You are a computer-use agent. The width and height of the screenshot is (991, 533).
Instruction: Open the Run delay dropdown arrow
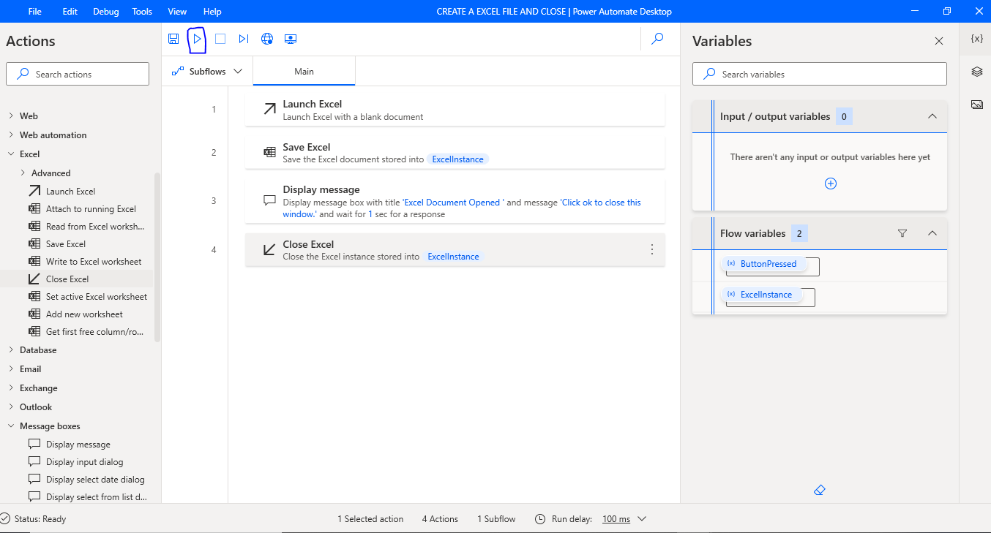coord(642,519)
